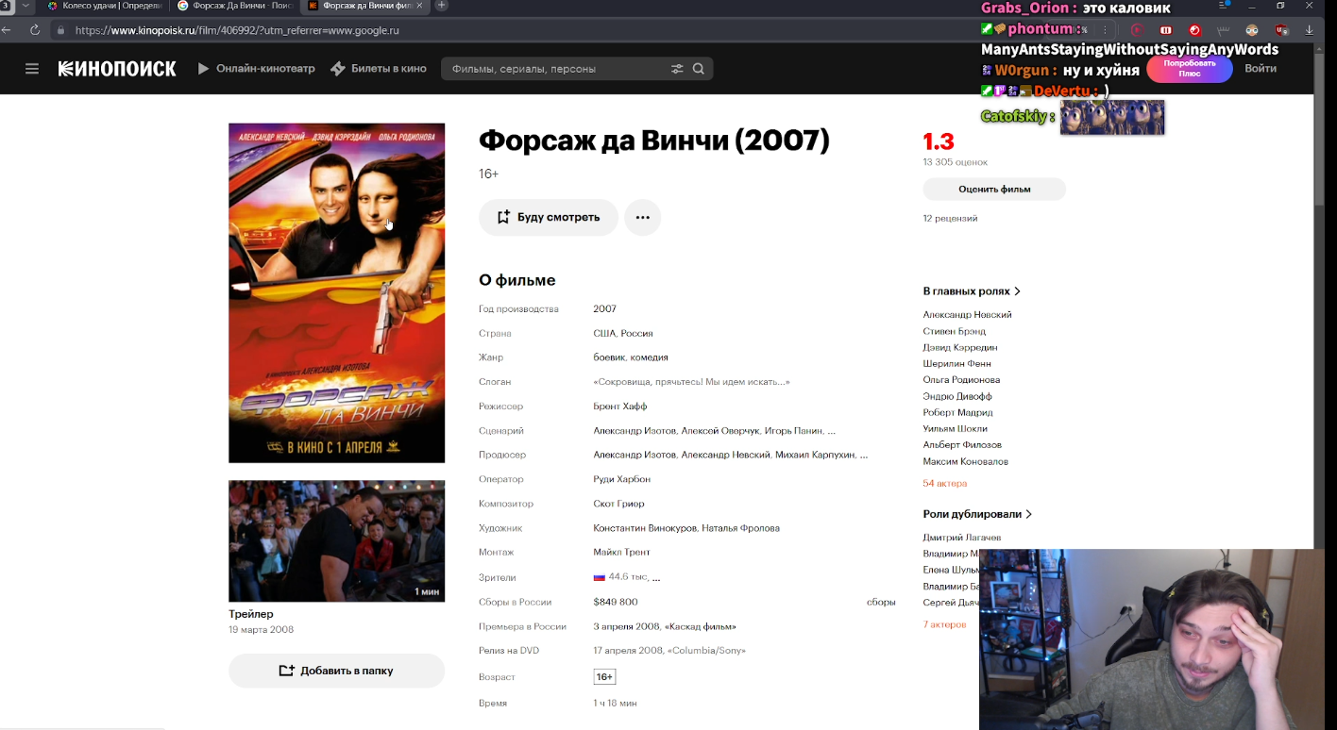1337x730 pixels.
Task: Click the Оценить фильм button
Action: [x=994, y=189]
